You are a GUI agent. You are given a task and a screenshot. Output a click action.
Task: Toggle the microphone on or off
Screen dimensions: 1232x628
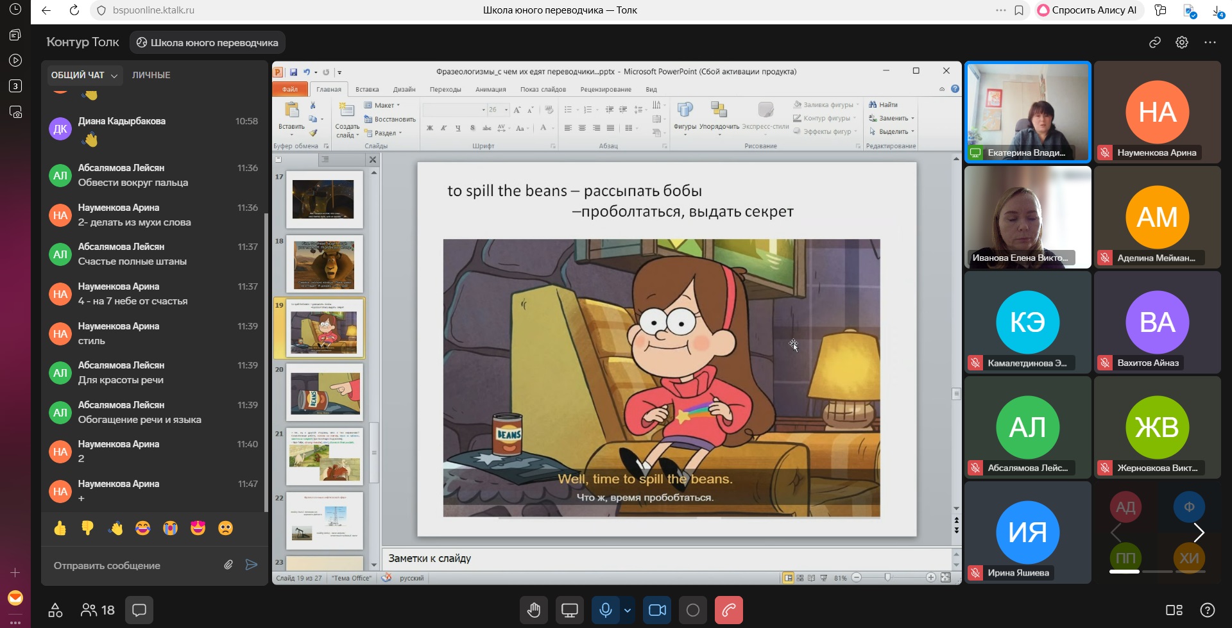605,610
